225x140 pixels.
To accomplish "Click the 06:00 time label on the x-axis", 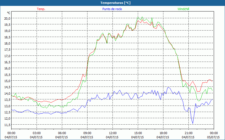I will point(62,133).
